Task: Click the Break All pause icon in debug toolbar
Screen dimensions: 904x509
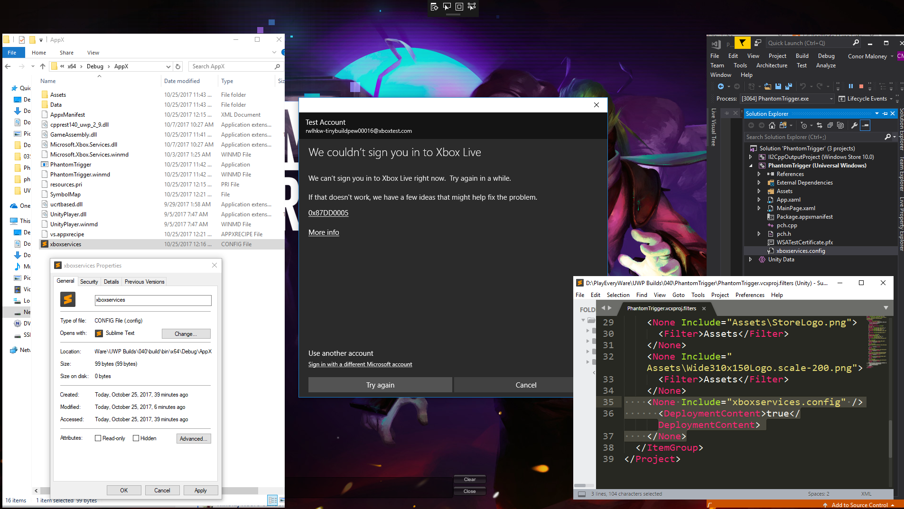Action: pos(851,87)
